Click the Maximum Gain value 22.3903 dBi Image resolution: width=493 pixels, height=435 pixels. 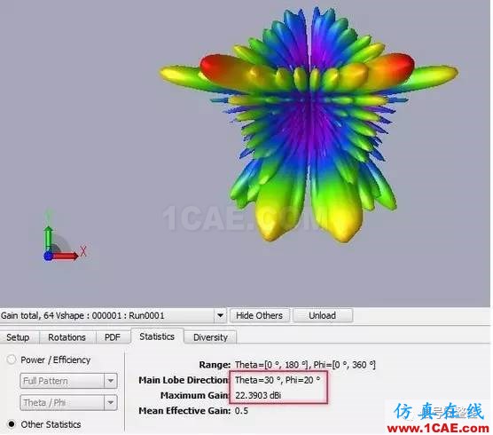tap(258, 395)
